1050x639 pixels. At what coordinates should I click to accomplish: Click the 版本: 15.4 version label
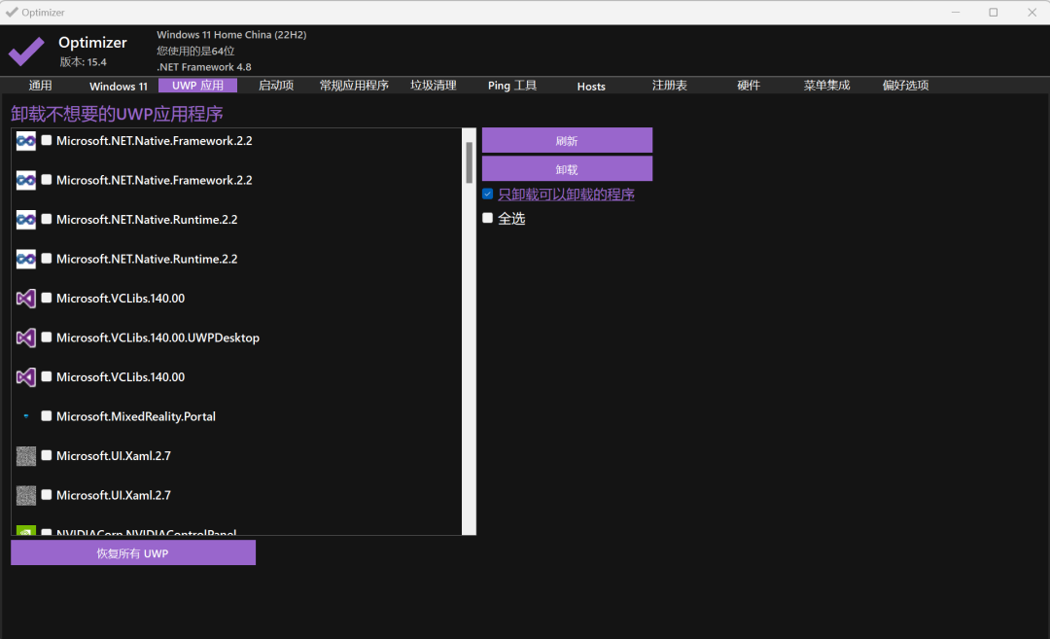[x=83, y=61]
